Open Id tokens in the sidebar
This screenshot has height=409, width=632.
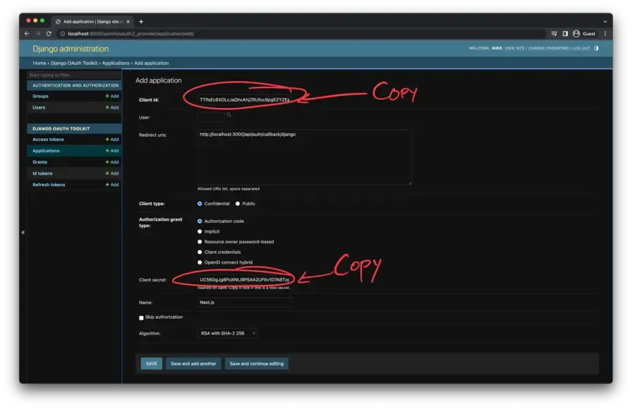(x=42, y=173)
